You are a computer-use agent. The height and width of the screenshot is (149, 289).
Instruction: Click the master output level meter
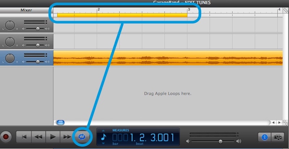213,135
